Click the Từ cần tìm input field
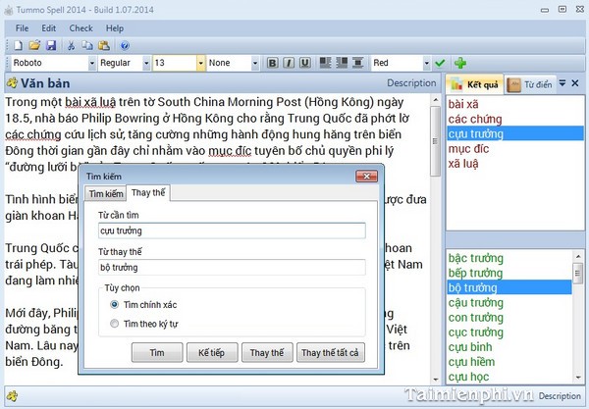The image size is (589, 409). click(232, 230)
